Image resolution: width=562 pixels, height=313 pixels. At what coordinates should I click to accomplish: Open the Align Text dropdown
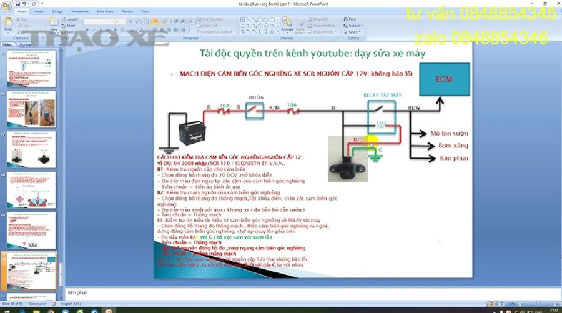pos(208,26)
